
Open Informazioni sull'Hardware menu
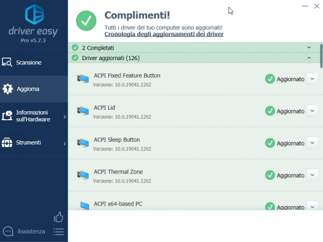pos(34,116)
